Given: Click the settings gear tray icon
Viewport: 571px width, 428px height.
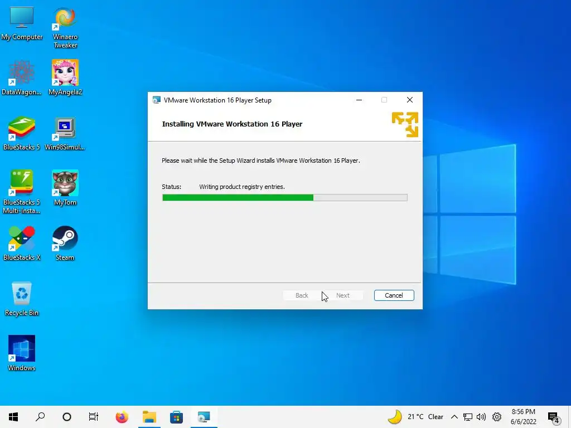Looking at the screenshot, I should click(x=497, y=417).
